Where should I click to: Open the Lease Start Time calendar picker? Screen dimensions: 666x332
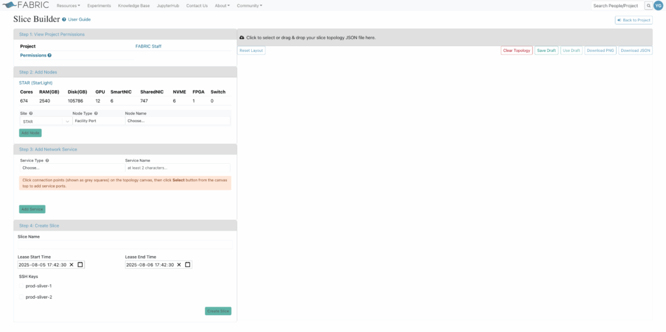coord(80,264)
